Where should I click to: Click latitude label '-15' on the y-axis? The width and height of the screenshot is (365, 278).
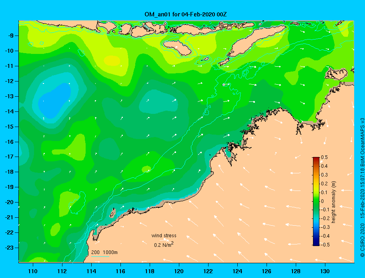(10, 127)
